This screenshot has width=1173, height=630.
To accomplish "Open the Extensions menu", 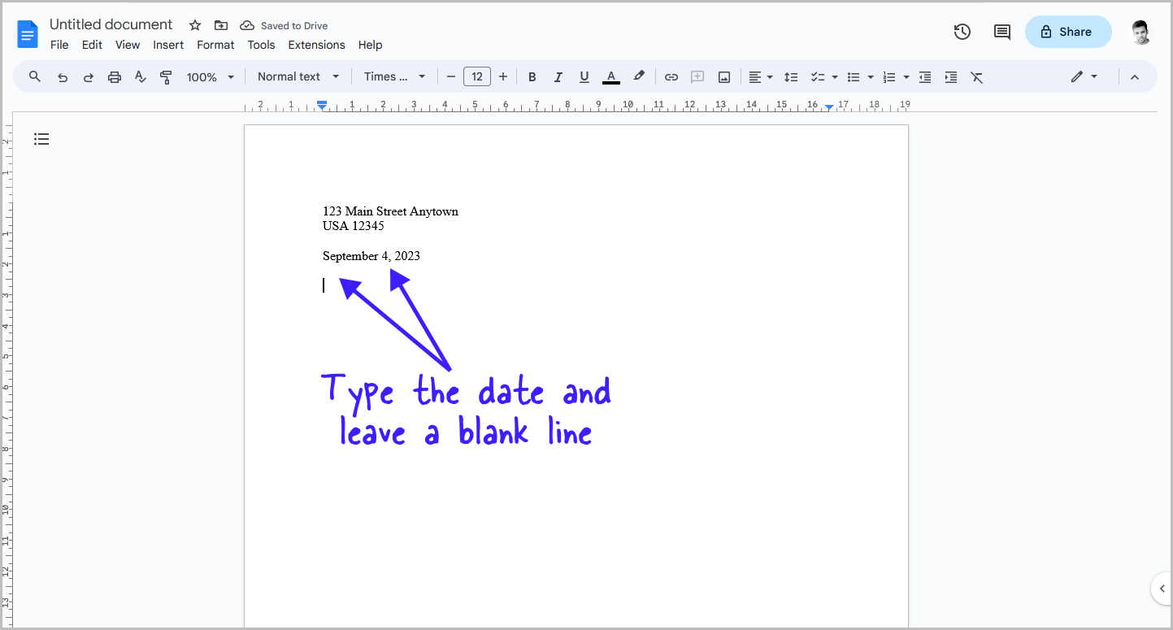I will point(316,45).
